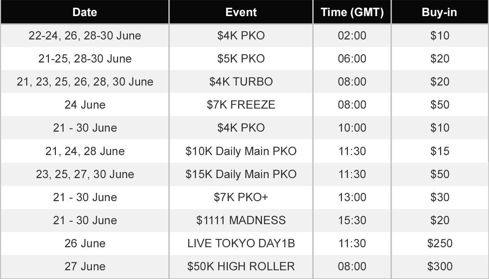Select the $300 buy-in cell
This screenshot has height=279, width=489.
pyautogui.click(x=440, y=266)
